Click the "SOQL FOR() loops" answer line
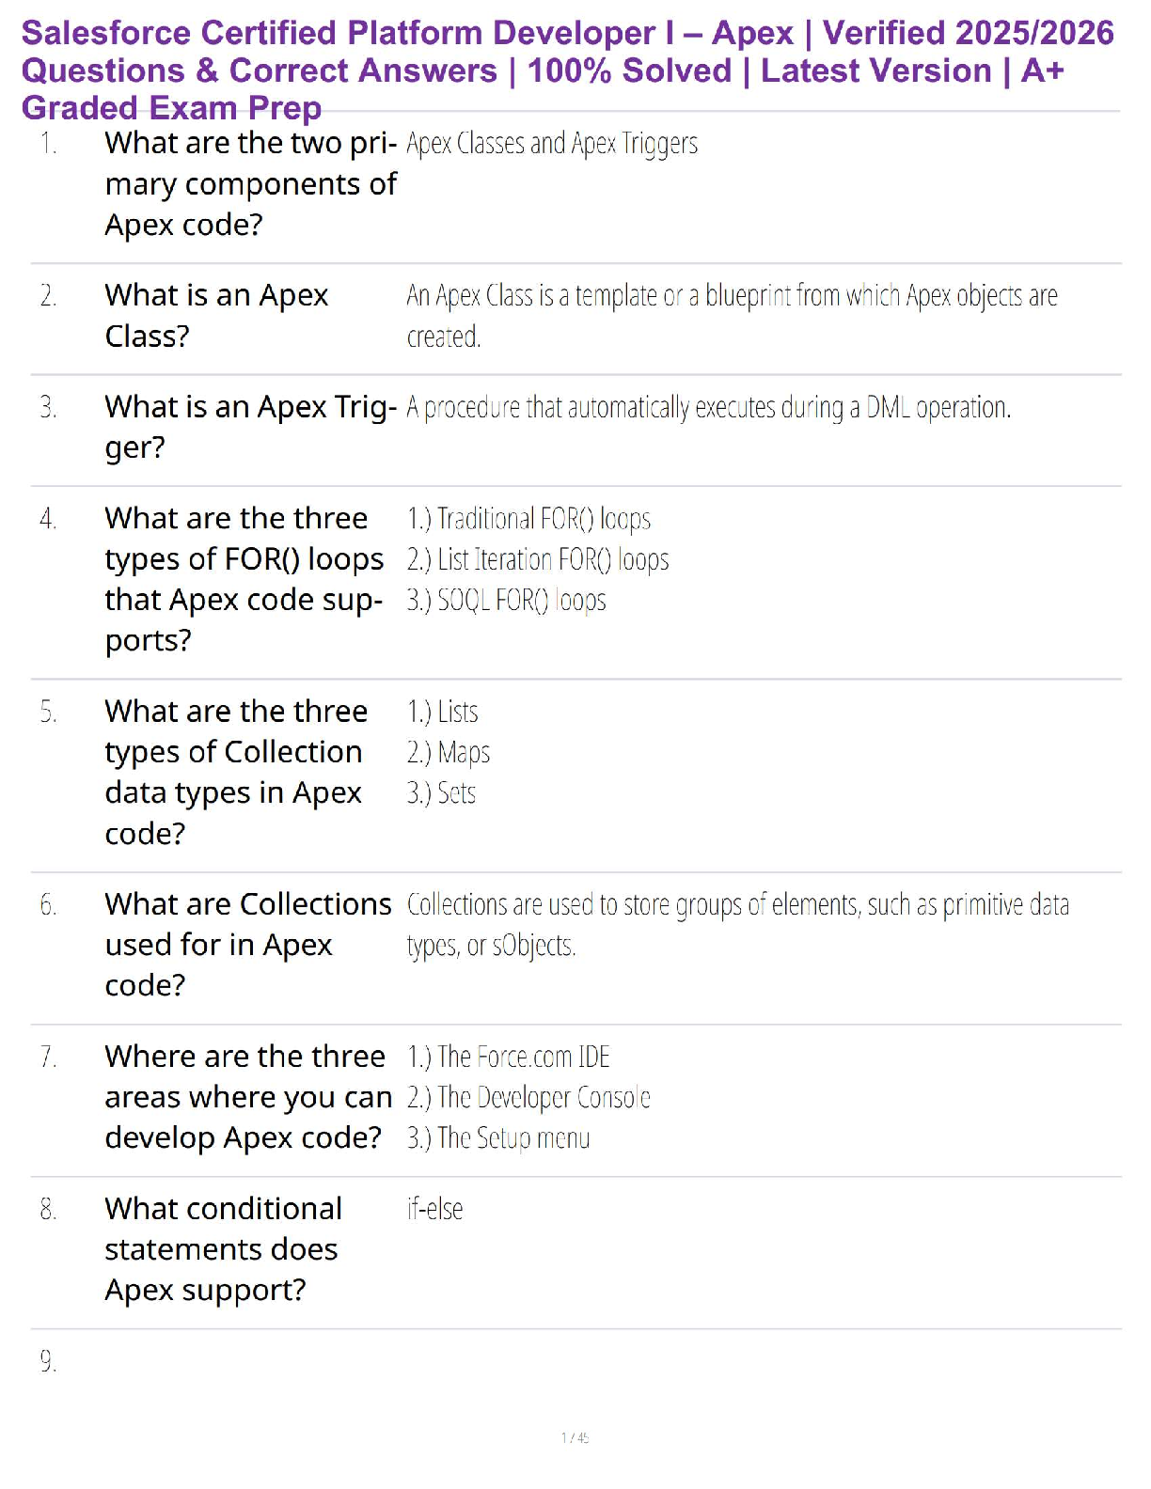Screen dimensions: 1151x1489 click(506, 601)
